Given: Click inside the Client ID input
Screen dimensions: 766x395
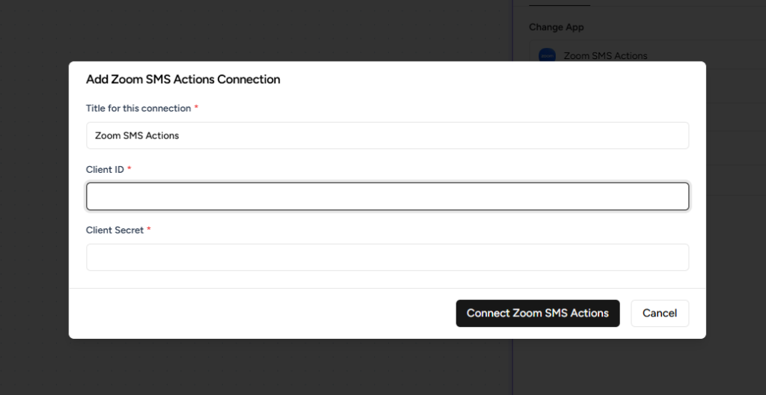Looking at the screenshot, I should click(387, 197).
